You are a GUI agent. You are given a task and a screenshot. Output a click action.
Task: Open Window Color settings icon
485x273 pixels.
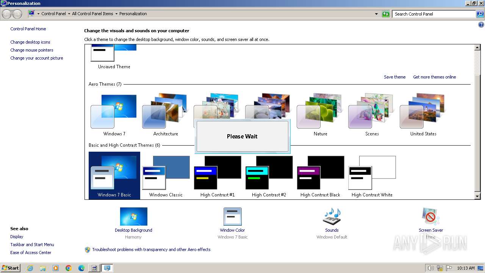coord(232,217)
